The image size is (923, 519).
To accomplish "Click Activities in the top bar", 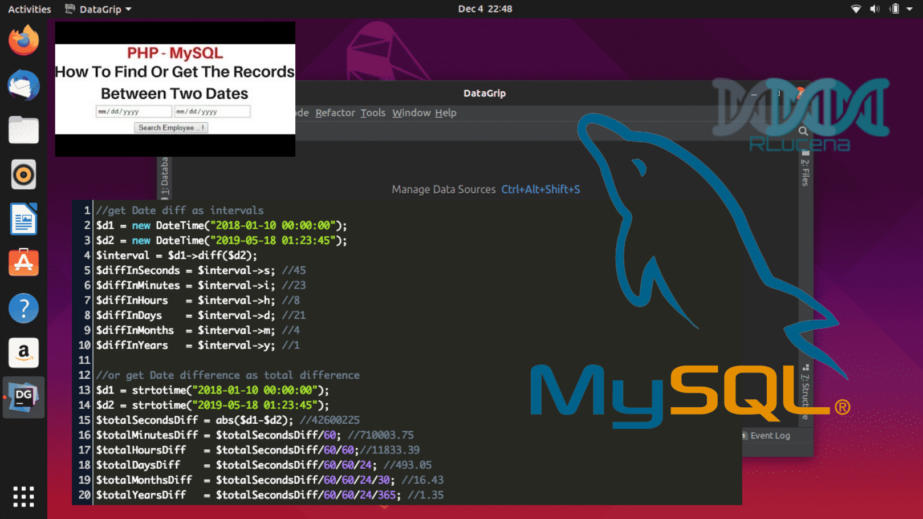I will tap(30, 9).
